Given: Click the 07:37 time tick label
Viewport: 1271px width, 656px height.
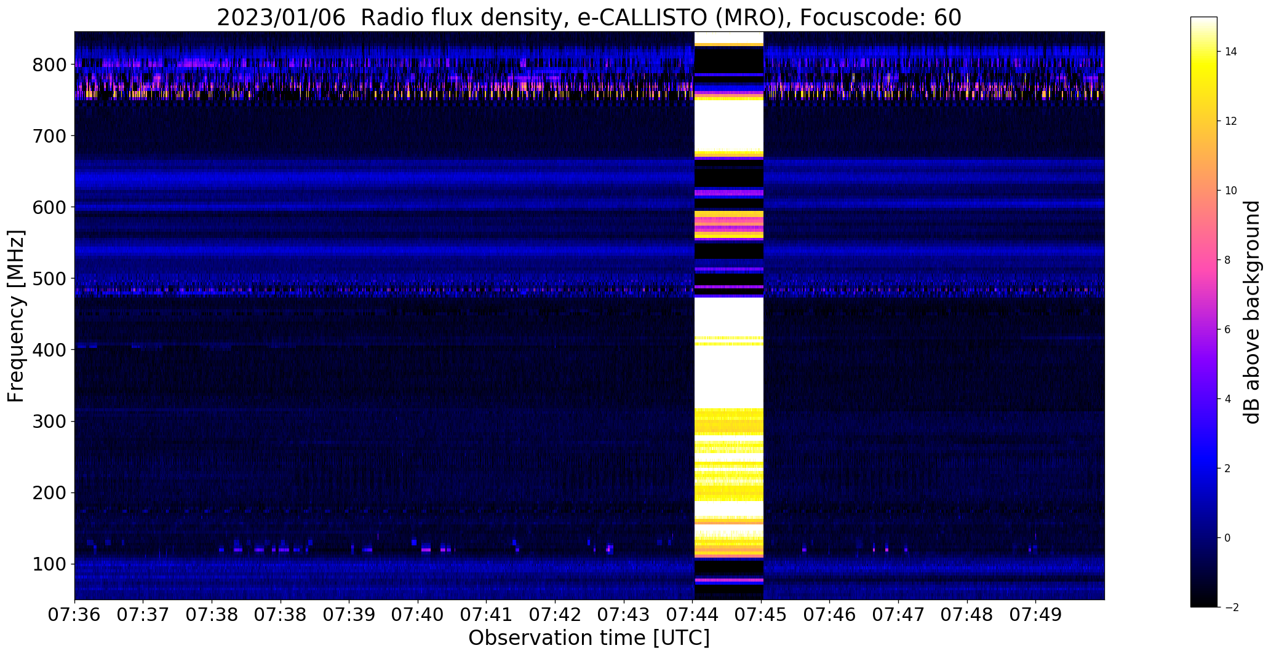Looking at the screenshot, I should click(x=143, y=615).
